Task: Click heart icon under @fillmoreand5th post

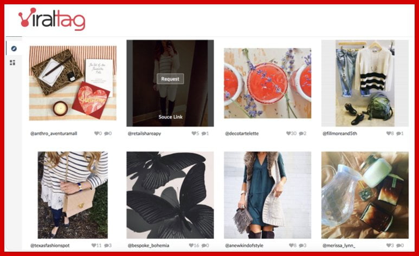Action: coord(389,133)
